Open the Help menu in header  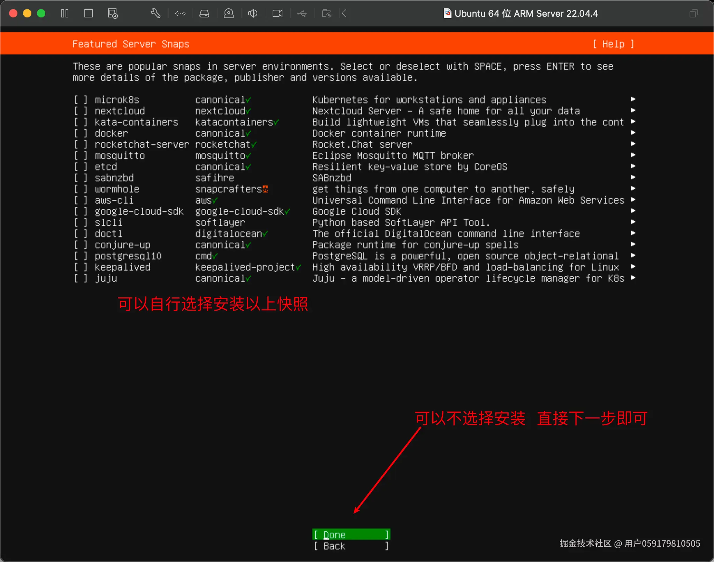click(x=613, y=44)
